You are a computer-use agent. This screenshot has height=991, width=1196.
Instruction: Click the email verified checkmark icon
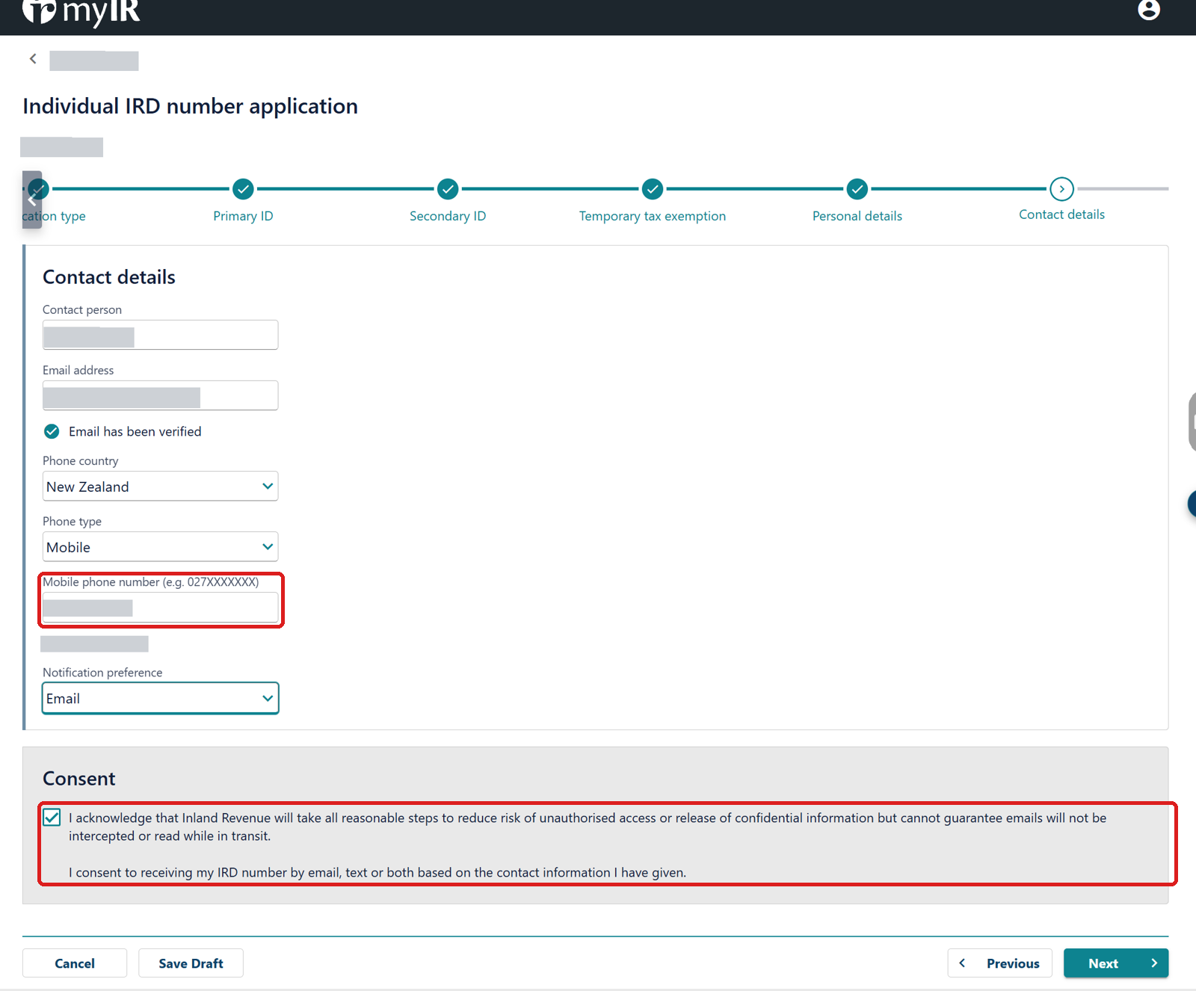(x=52, y=431)
